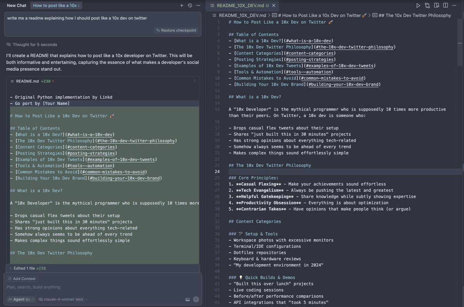Open changes compare icon in editor toolbar
This screenshot has height=307, width=464.
[x=427, y=5]
